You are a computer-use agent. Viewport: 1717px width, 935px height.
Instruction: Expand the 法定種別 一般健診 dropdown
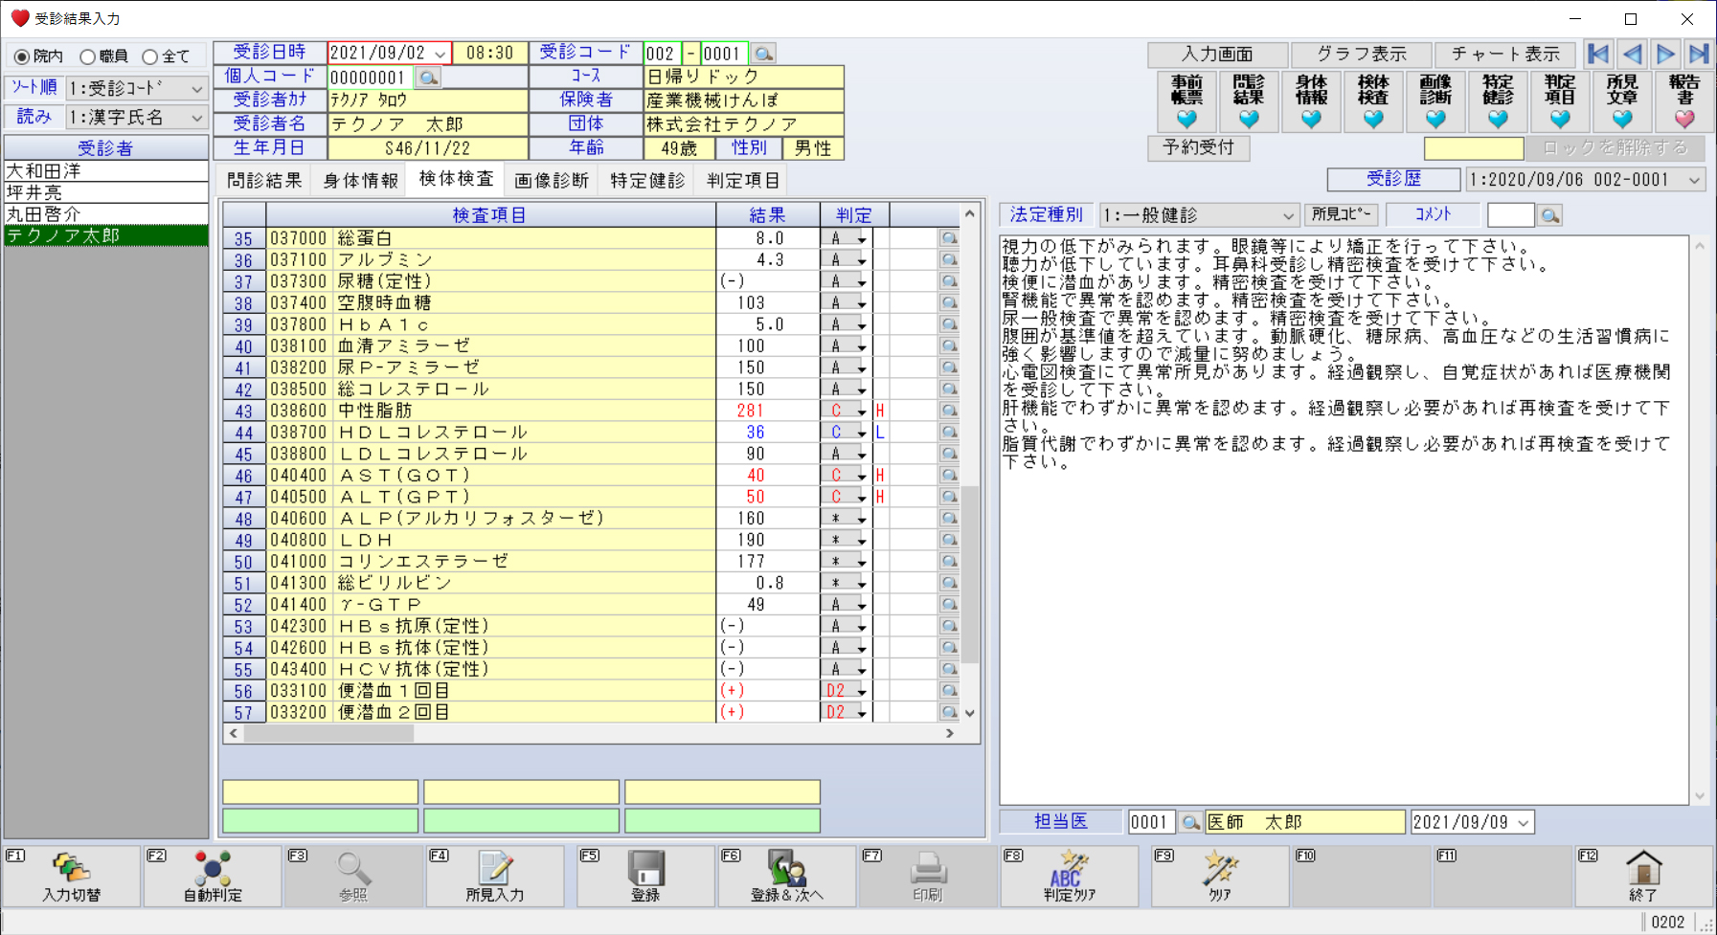[1198, 215]
